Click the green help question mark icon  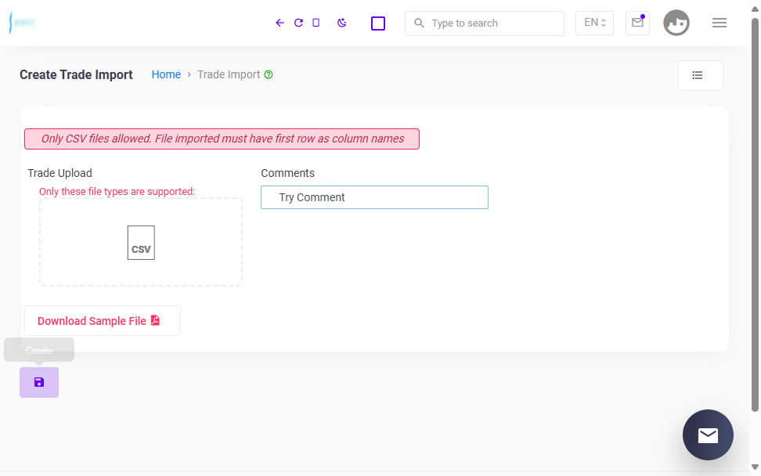pyautogui.click(x=269, y=74)
